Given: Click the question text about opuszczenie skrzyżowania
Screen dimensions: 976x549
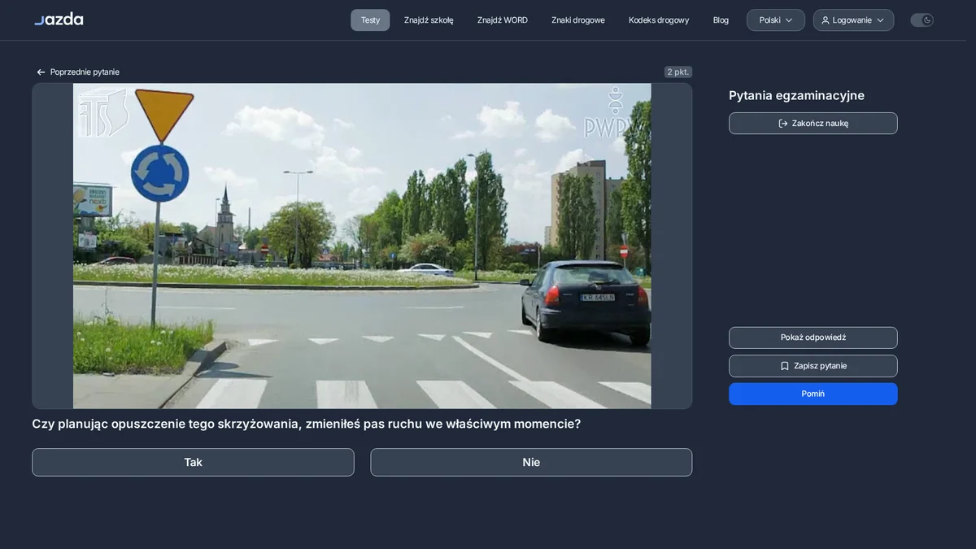Looking at the screenshot, I should point(307,424).
